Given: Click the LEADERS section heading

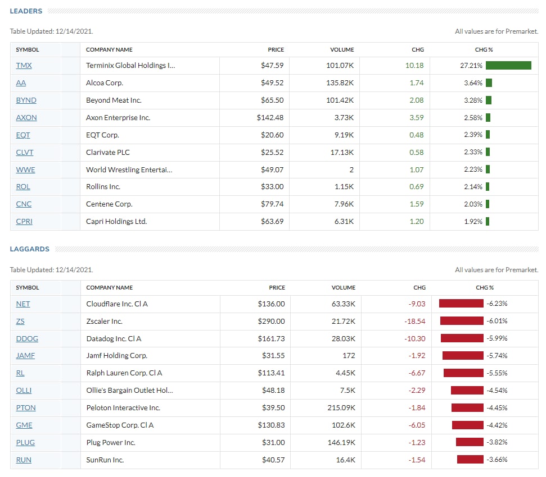Looking at the screenshot, I should (26, 11).
